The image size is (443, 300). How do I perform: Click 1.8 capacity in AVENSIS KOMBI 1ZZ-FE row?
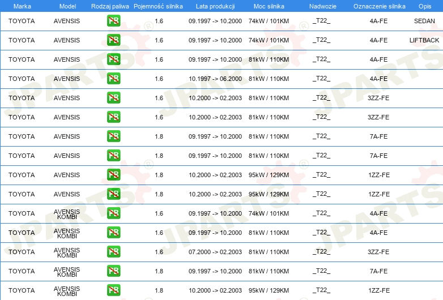(159, 290)
